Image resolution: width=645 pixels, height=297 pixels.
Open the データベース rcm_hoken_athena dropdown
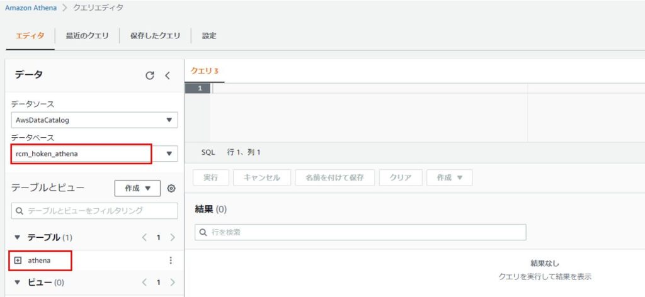pyautogui.click(x=94, y=154)
